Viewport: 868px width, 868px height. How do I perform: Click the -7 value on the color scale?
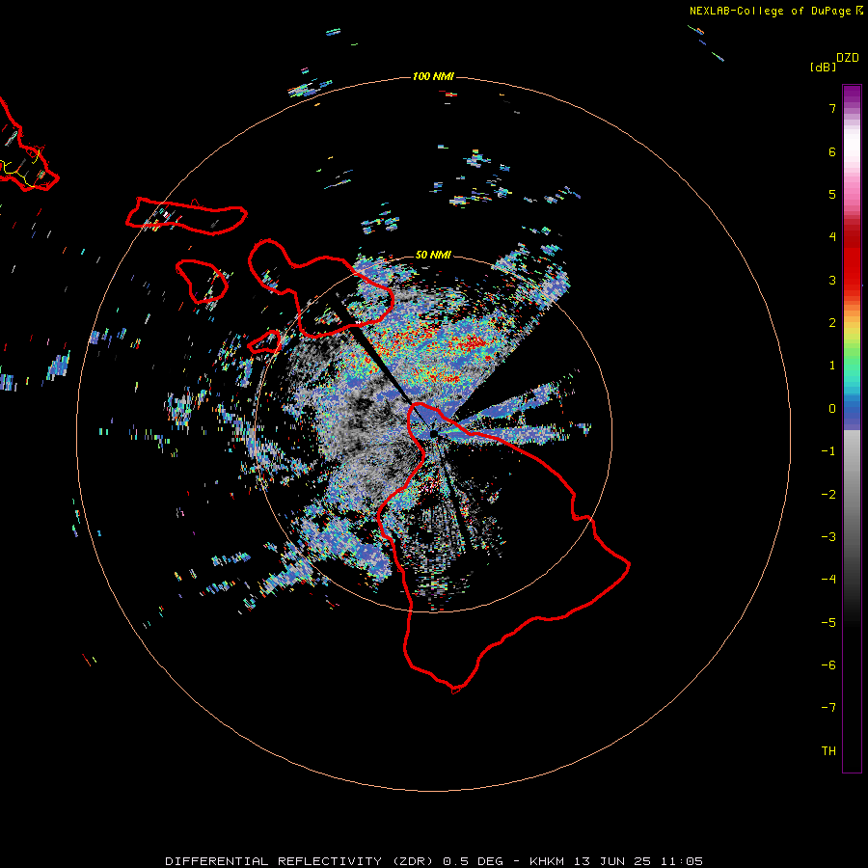click(828, 708)
